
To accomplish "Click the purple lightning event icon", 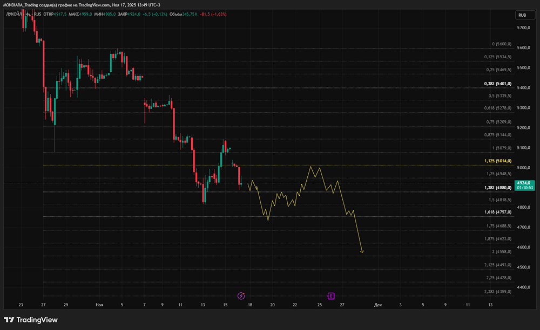I will [241, 295].
